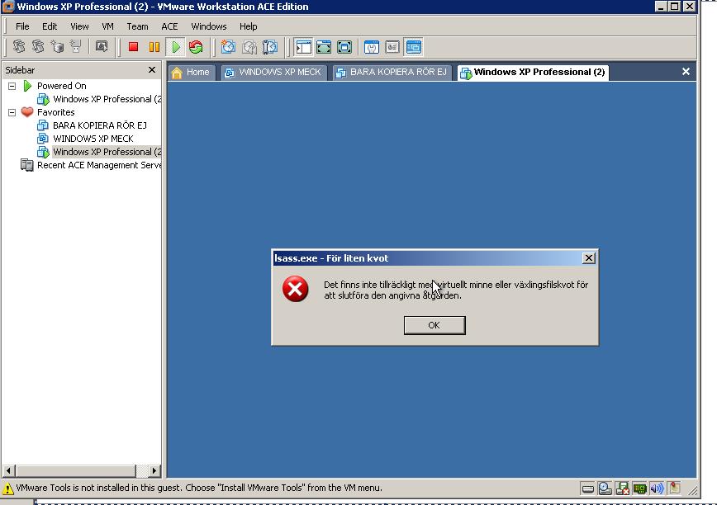Click sidebar scrollbar left arrow
The height and width of the screenshot is (505, 717).
click(x=8, y=470)
